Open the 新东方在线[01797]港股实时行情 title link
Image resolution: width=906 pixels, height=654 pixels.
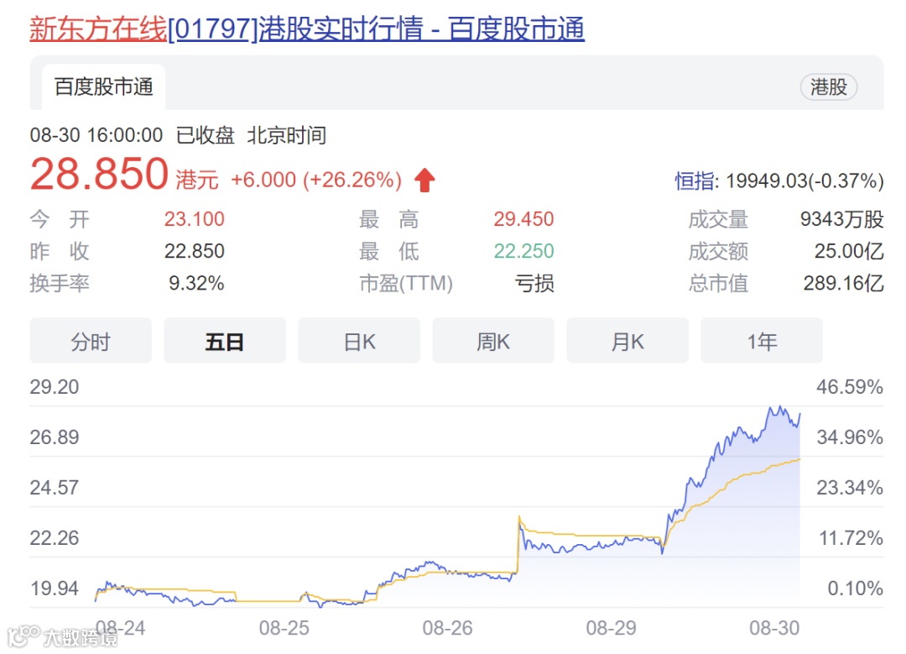307,29
